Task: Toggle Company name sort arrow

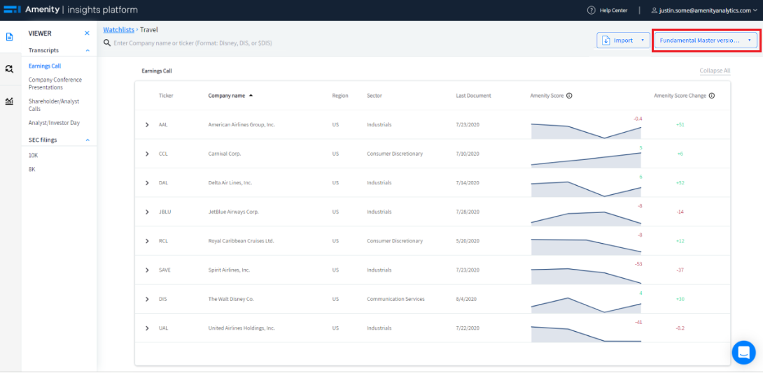Action: click(x=251, y=96)
